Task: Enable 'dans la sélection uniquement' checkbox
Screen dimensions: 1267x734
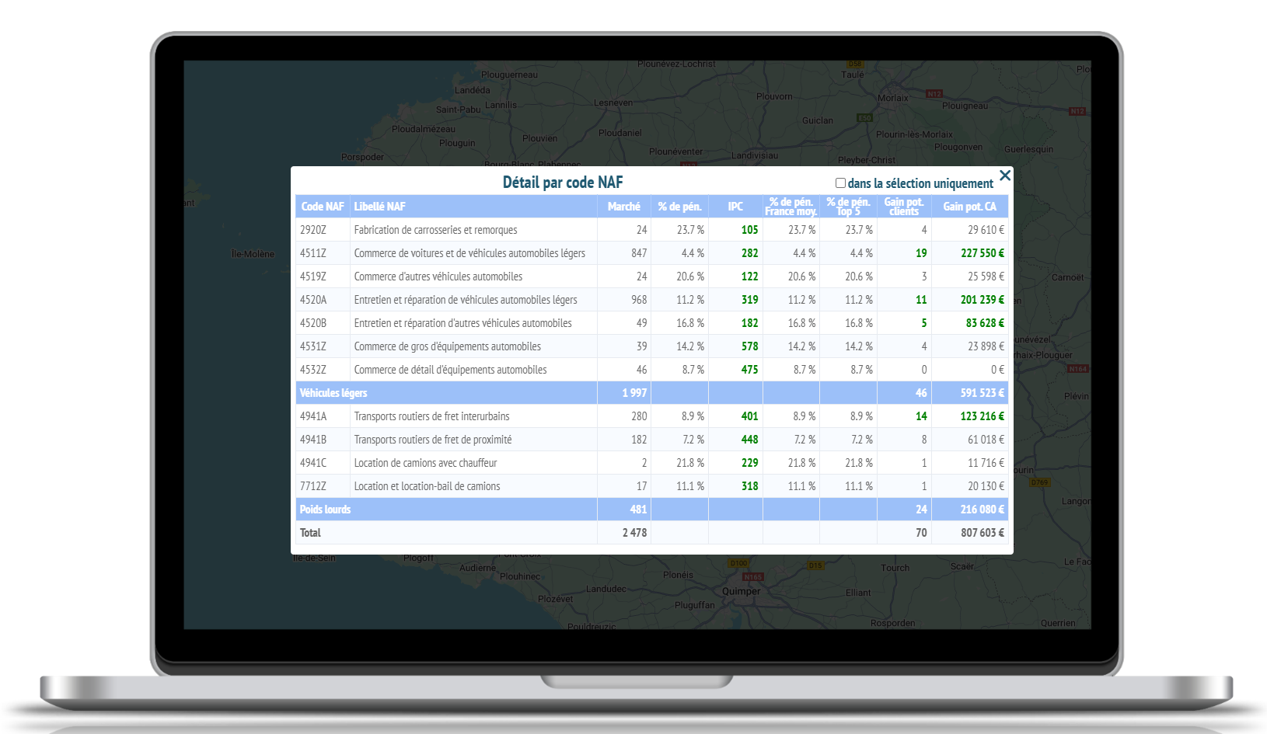Action: coord(839,183)
